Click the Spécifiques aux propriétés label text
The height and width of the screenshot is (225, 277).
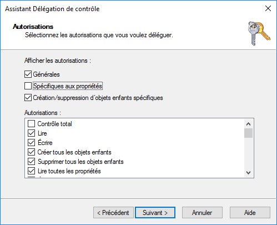point(68,86)
